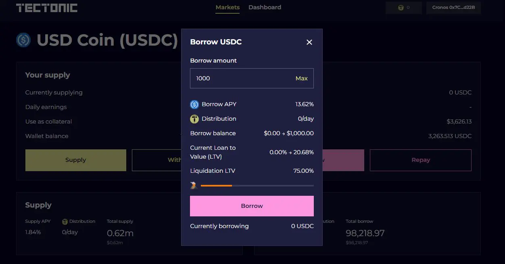
Task: Click the rocket icon on LTV bar
Action: pos(194,185)
